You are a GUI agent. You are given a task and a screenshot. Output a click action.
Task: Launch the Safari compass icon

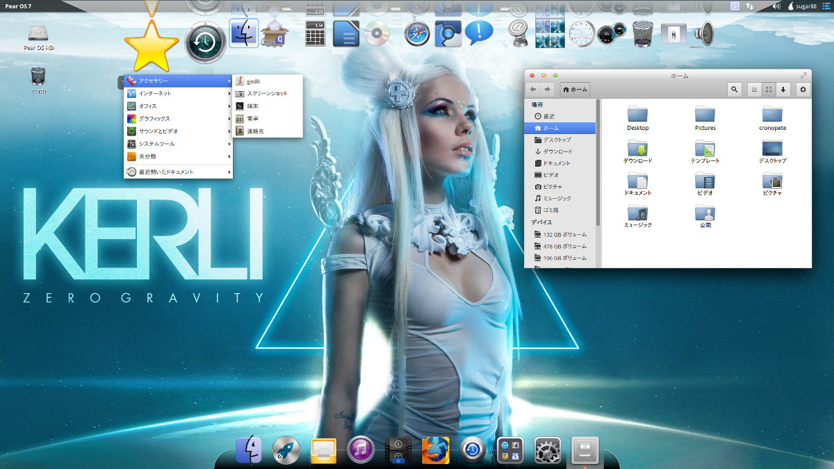[x=418, y=33]
